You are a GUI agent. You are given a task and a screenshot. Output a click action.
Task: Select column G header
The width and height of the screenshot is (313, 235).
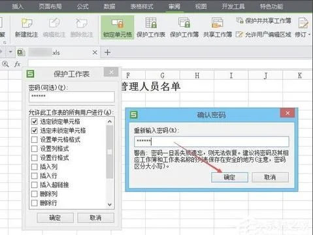163,76
